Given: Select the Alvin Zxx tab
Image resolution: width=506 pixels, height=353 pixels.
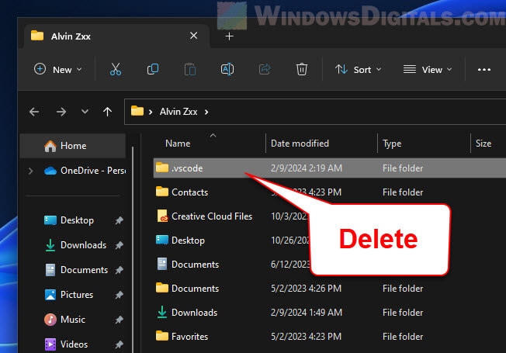Looking at the screenshot, I should click(116, 36).
